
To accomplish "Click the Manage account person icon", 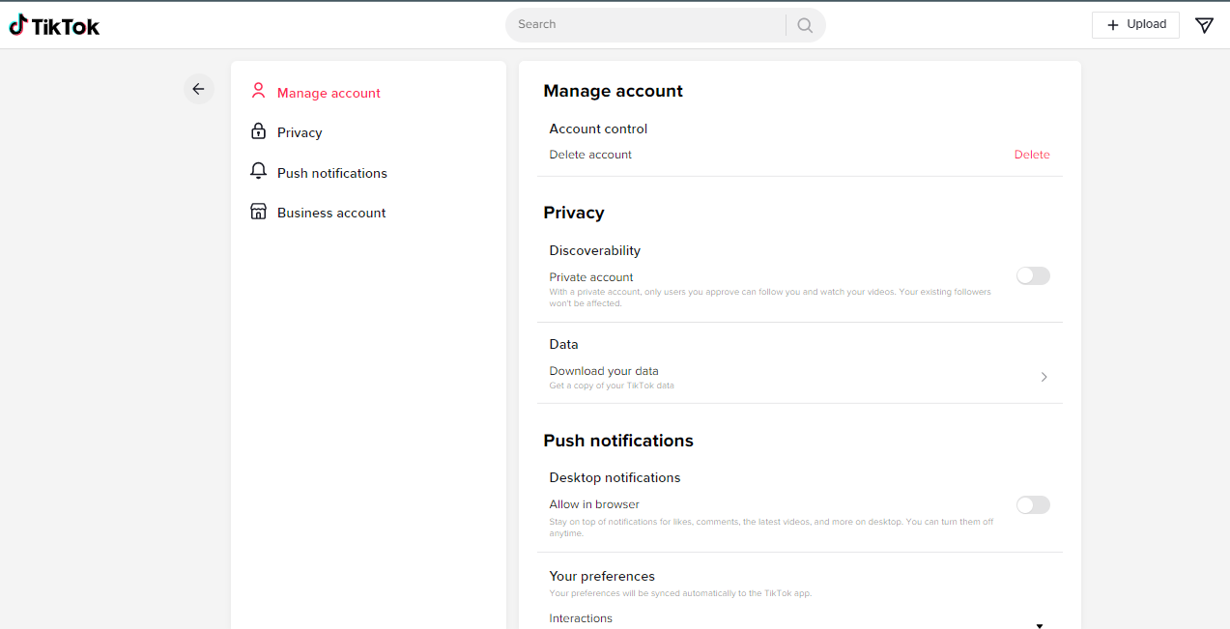I will coord(258,92).
